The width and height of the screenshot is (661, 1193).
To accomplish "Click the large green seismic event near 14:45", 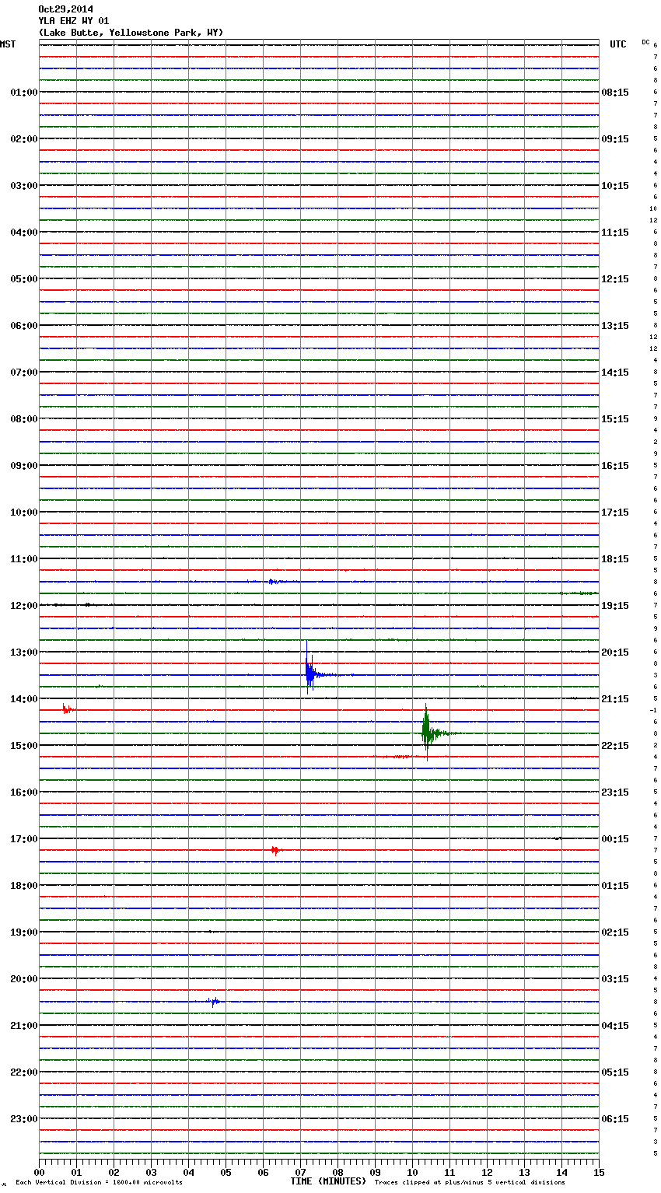I will 428,731.
